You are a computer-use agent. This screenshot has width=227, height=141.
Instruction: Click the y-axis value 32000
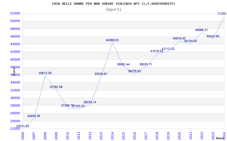point(15,90)
